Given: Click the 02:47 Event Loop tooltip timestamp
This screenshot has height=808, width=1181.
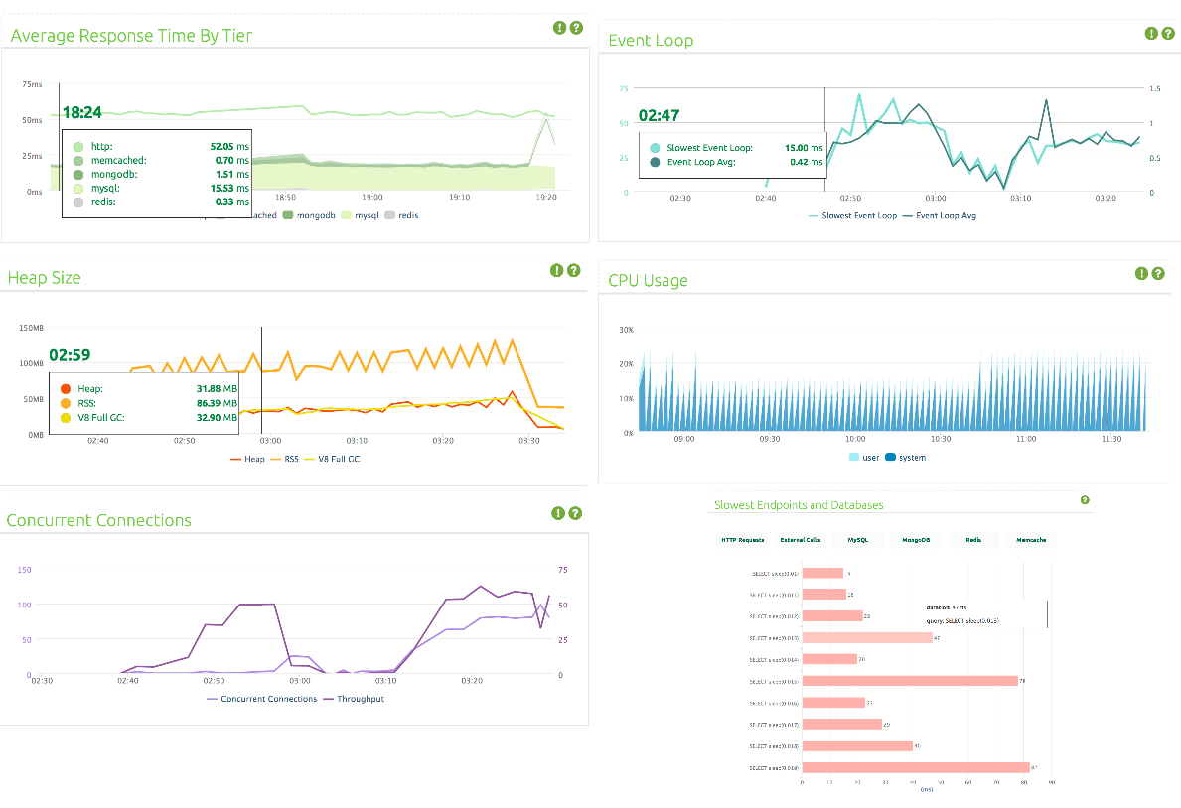Looking at the screenshot, I should (x=660, y=116).
